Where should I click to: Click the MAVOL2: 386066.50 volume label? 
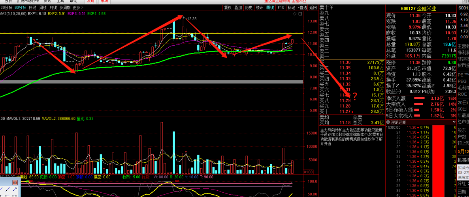[58, 119]
